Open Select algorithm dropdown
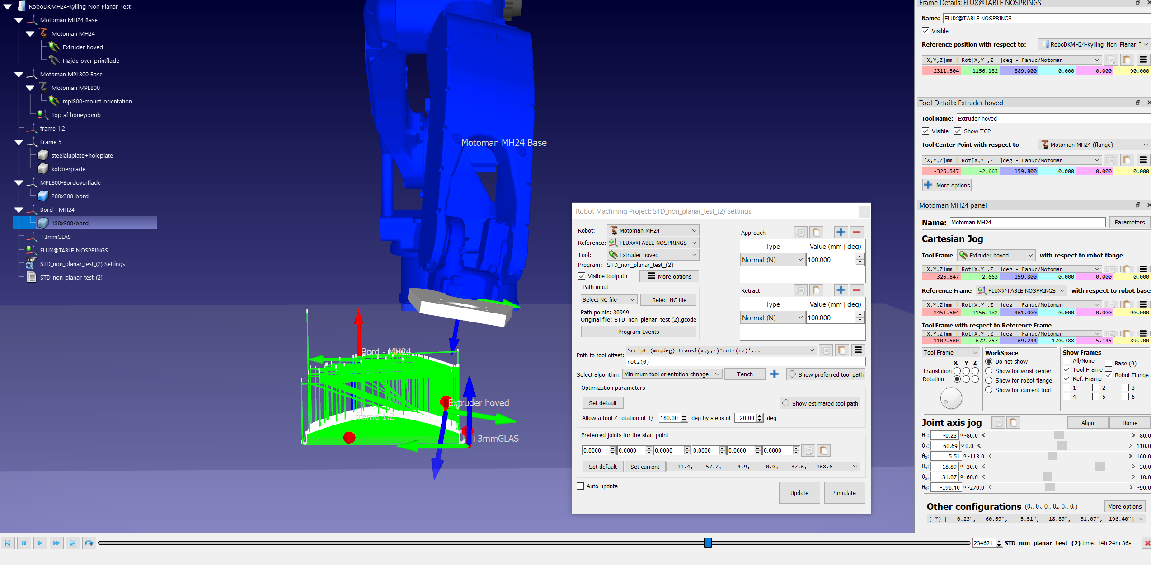1151x565 pixels. 672,374
